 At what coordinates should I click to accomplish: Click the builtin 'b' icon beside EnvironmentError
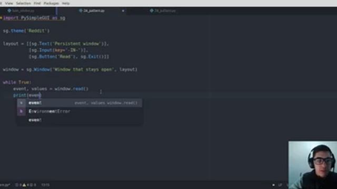point(21,111)
